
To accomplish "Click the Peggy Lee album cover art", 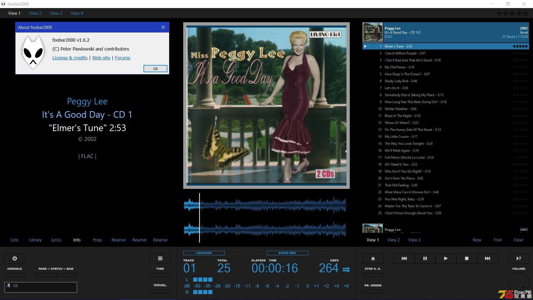I will click(266, 106).
